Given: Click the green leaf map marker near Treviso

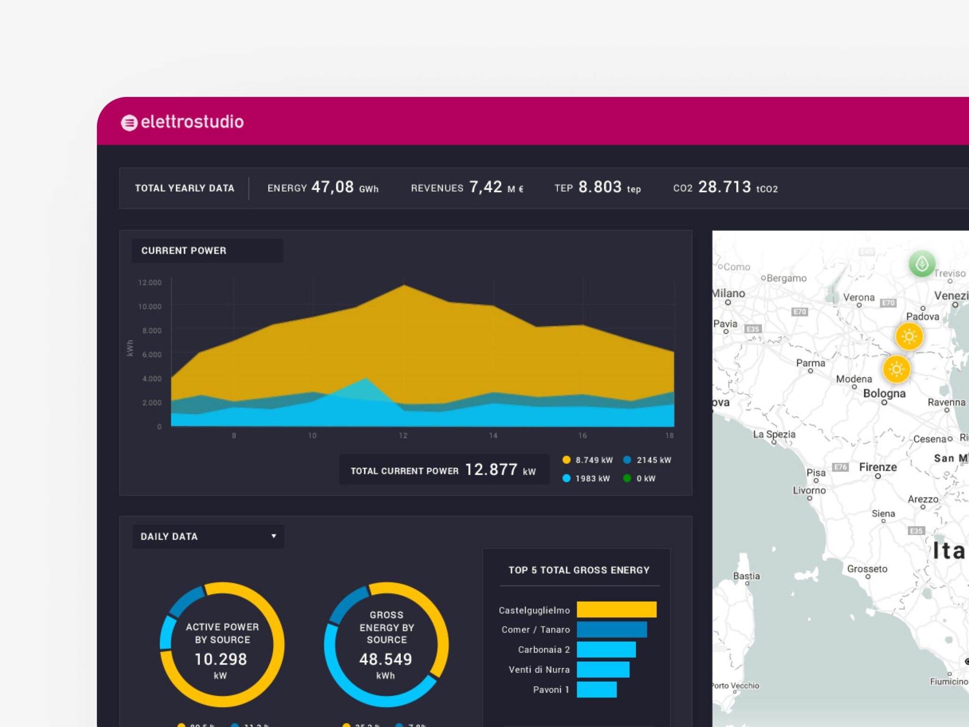Looking at the screenshot, I should [921, 264].
